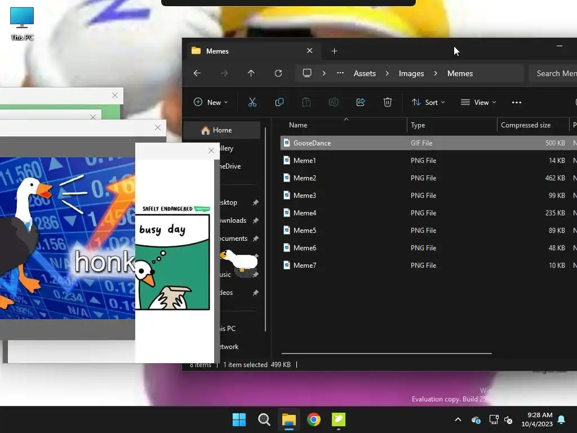Open File Explorer from taskbar
Screen dimensions: 577x433
(289, 419)
